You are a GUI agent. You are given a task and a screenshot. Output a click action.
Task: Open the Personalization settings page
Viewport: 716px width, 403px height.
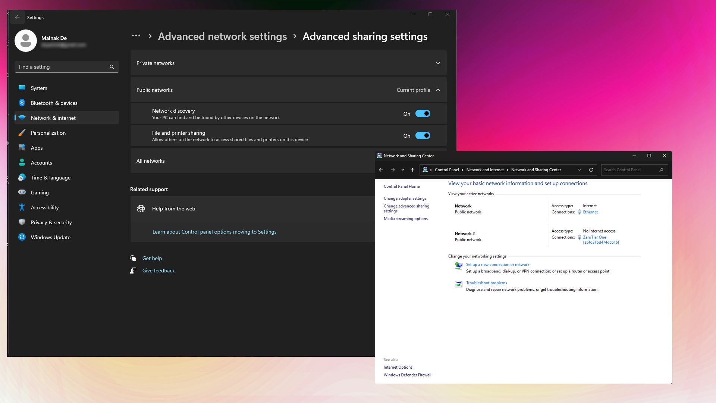(67, 133)
